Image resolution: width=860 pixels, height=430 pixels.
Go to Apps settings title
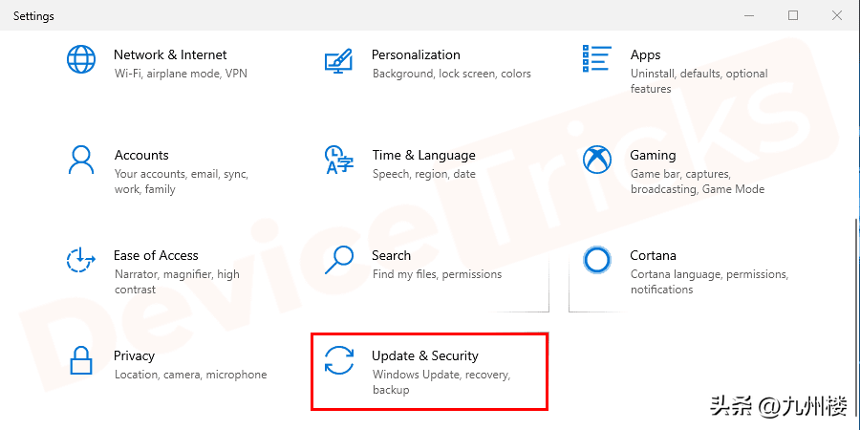[645, 54]
